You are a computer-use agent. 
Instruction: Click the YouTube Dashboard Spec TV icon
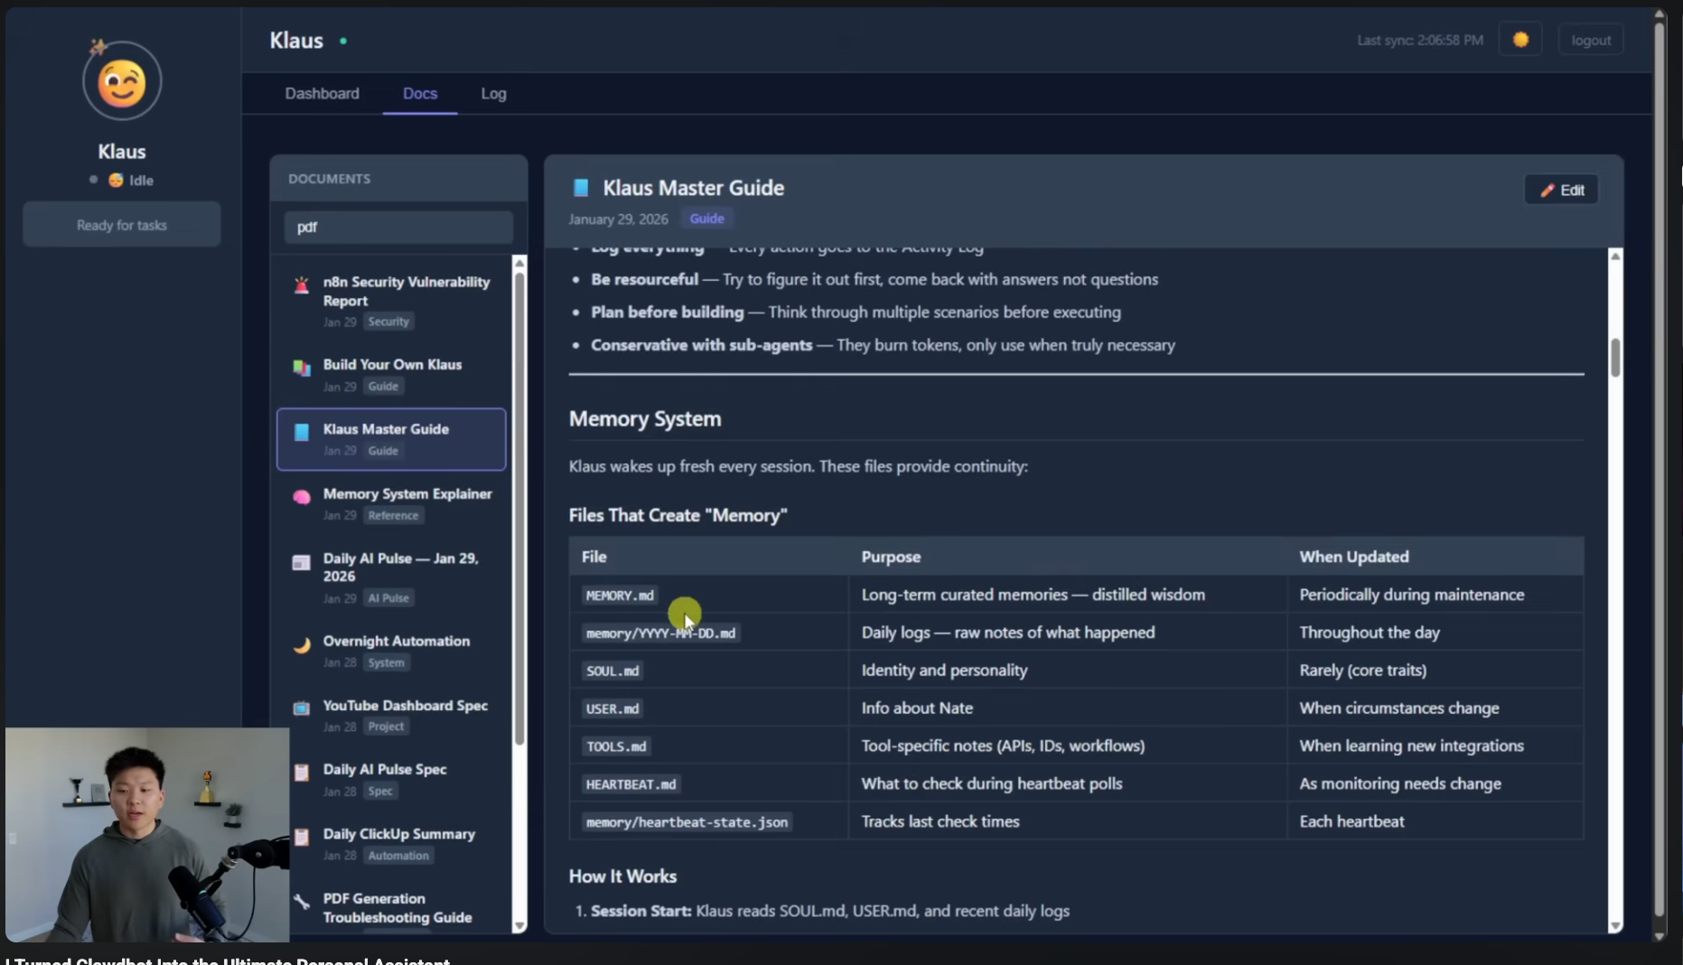(302, 708)
